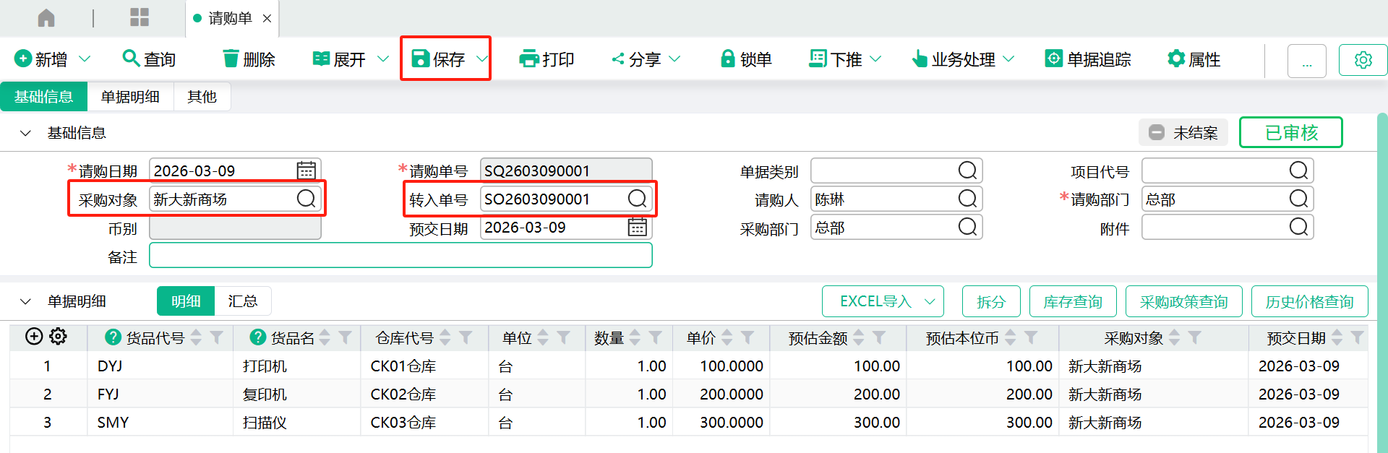Open the 其他 tab
The image size is (1388, 453).
(x=202, y=97)
